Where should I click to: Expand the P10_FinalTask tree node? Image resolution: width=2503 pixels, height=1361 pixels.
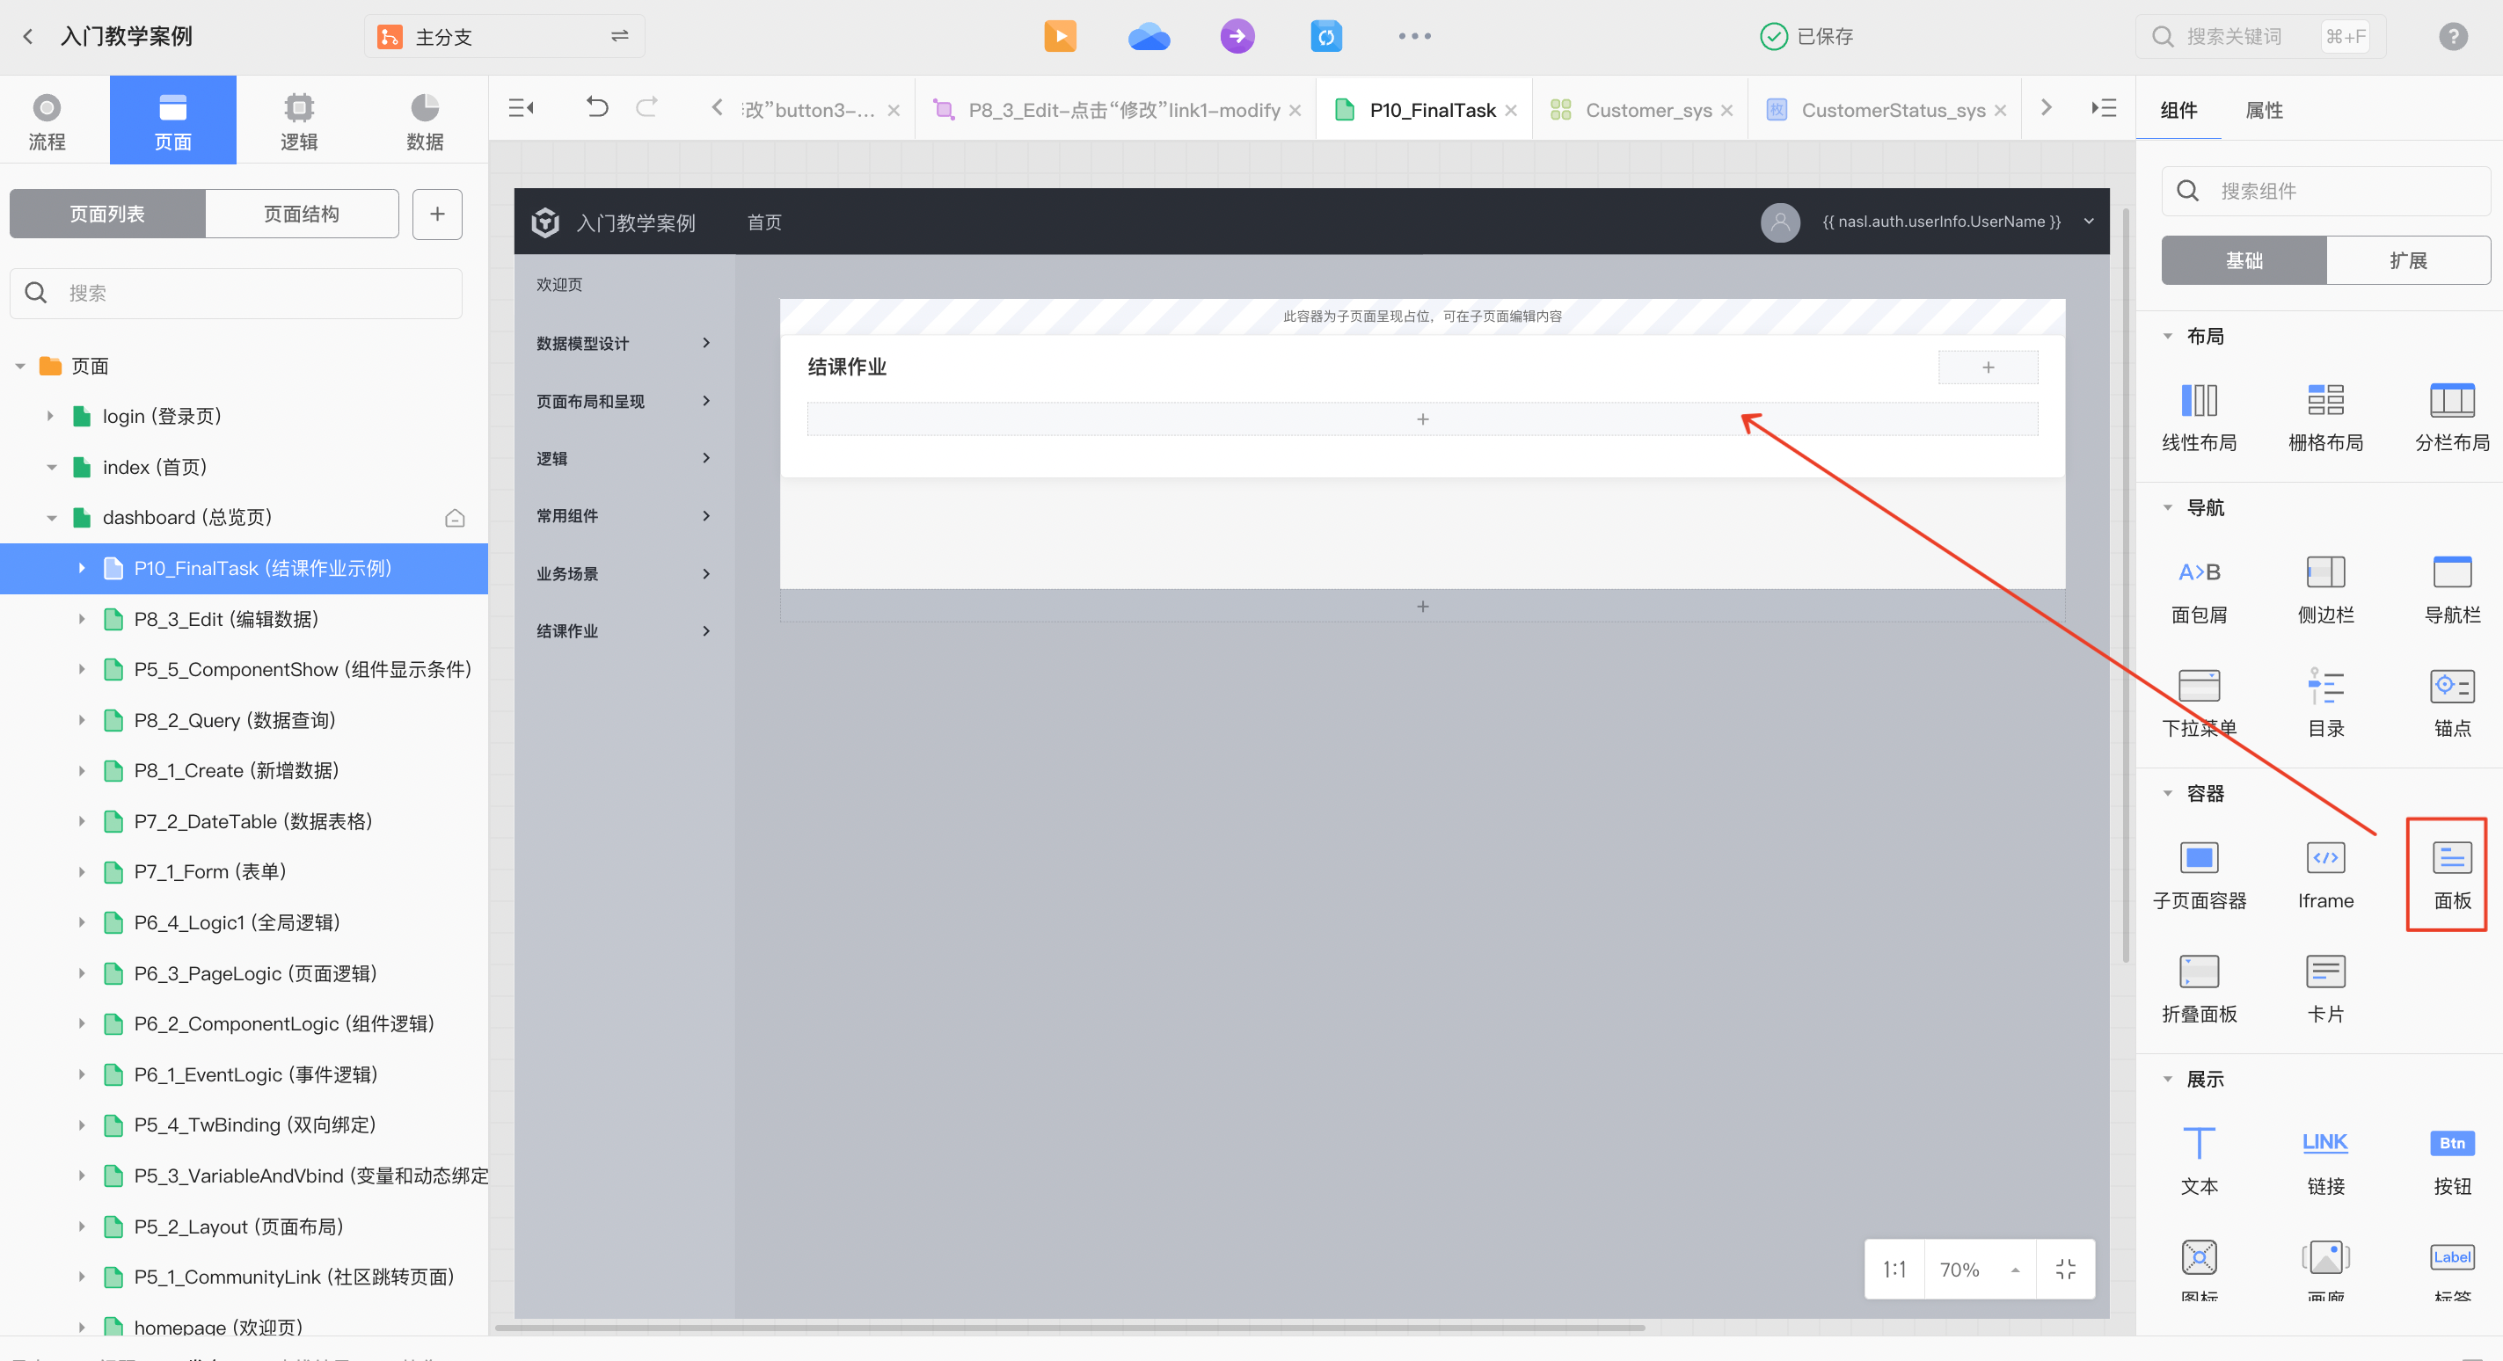82,568
